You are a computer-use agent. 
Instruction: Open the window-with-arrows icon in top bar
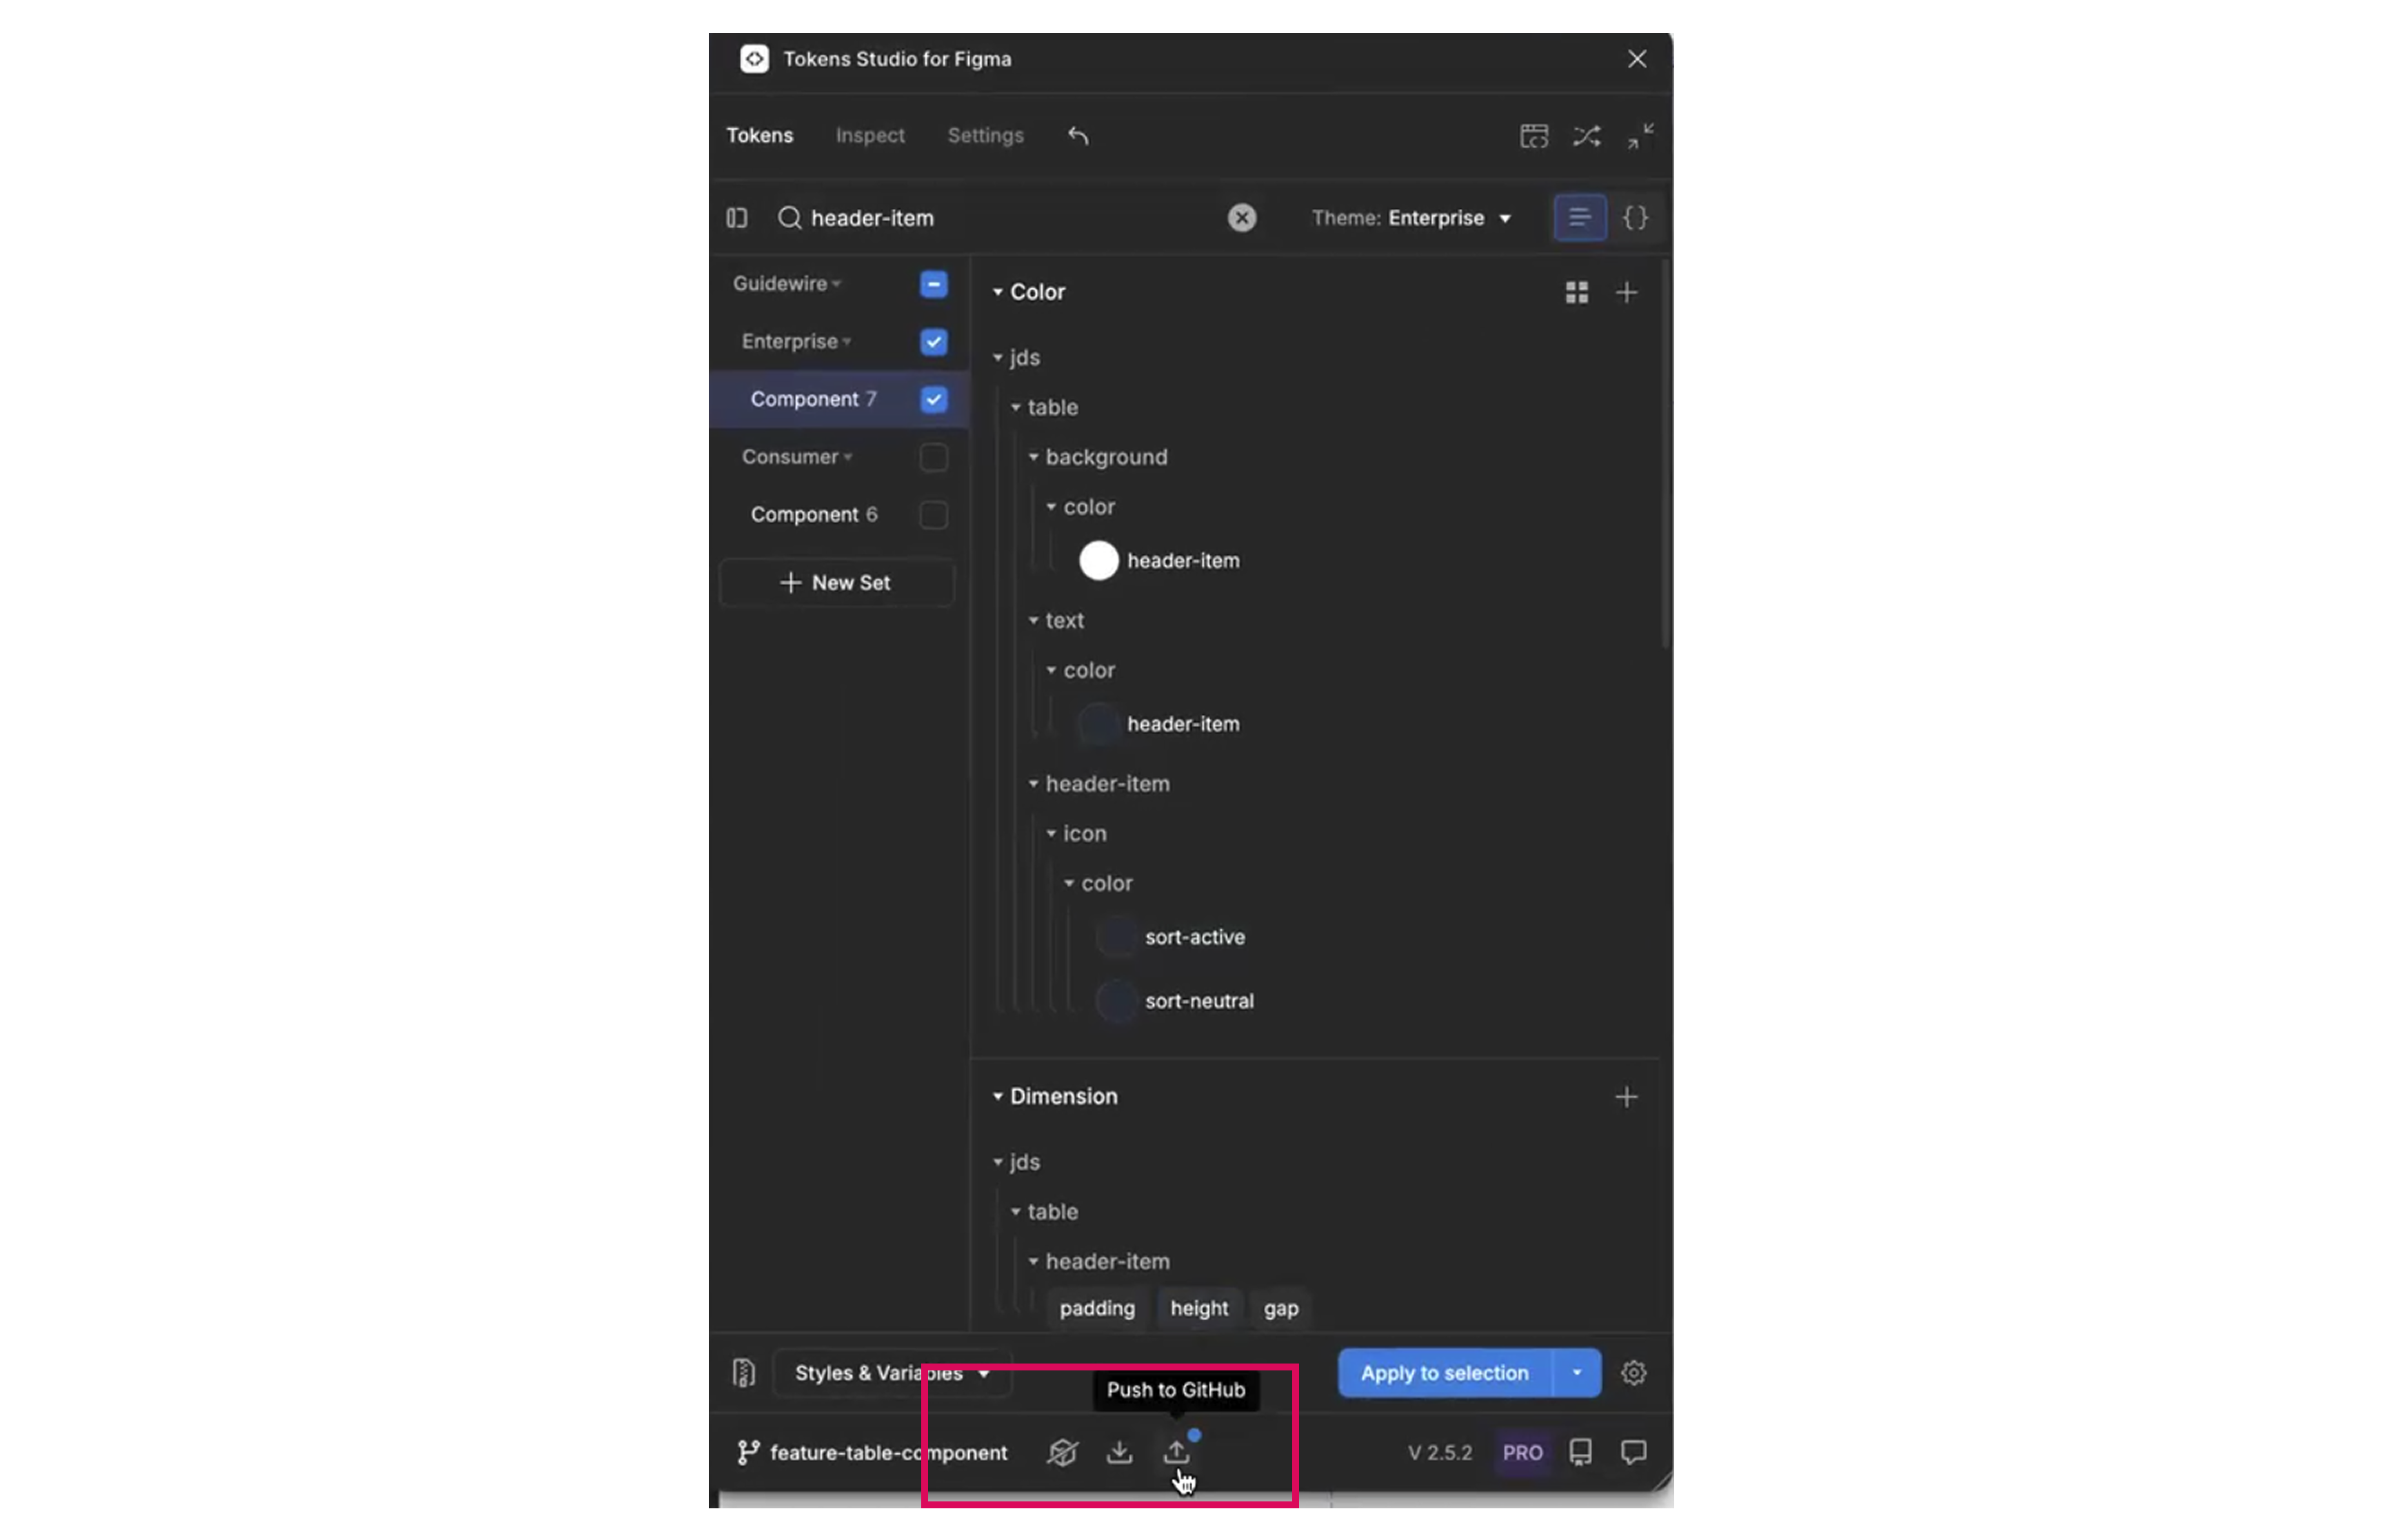pyautogui.click(x=1533, y=136)
